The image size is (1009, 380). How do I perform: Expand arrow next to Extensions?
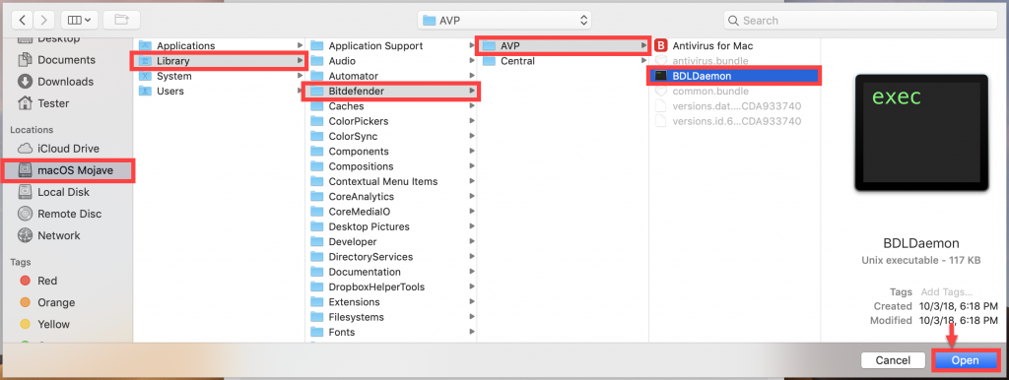point(472,302)
